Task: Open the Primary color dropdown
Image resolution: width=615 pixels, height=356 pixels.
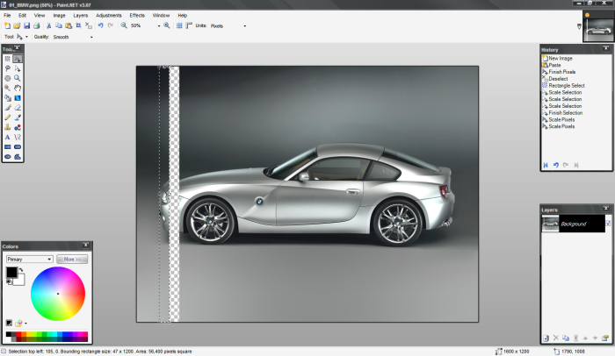Action: click(29, 260)
